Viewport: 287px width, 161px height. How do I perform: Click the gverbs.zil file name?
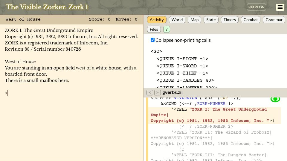172,92
